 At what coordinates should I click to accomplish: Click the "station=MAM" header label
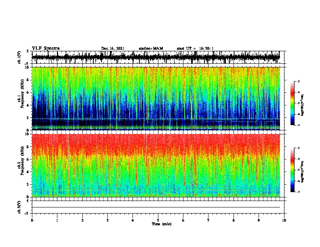(151, 48)
